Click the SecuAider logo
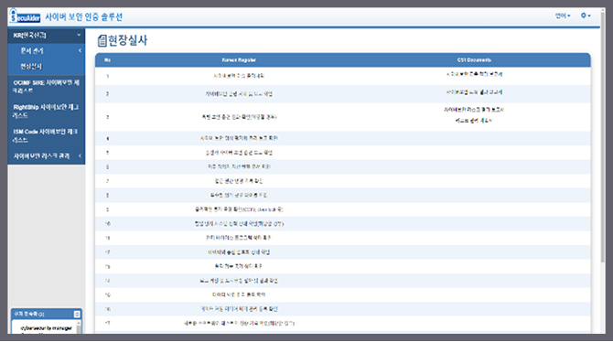Screen dimensions: 613x342 [x=25, y=16]
